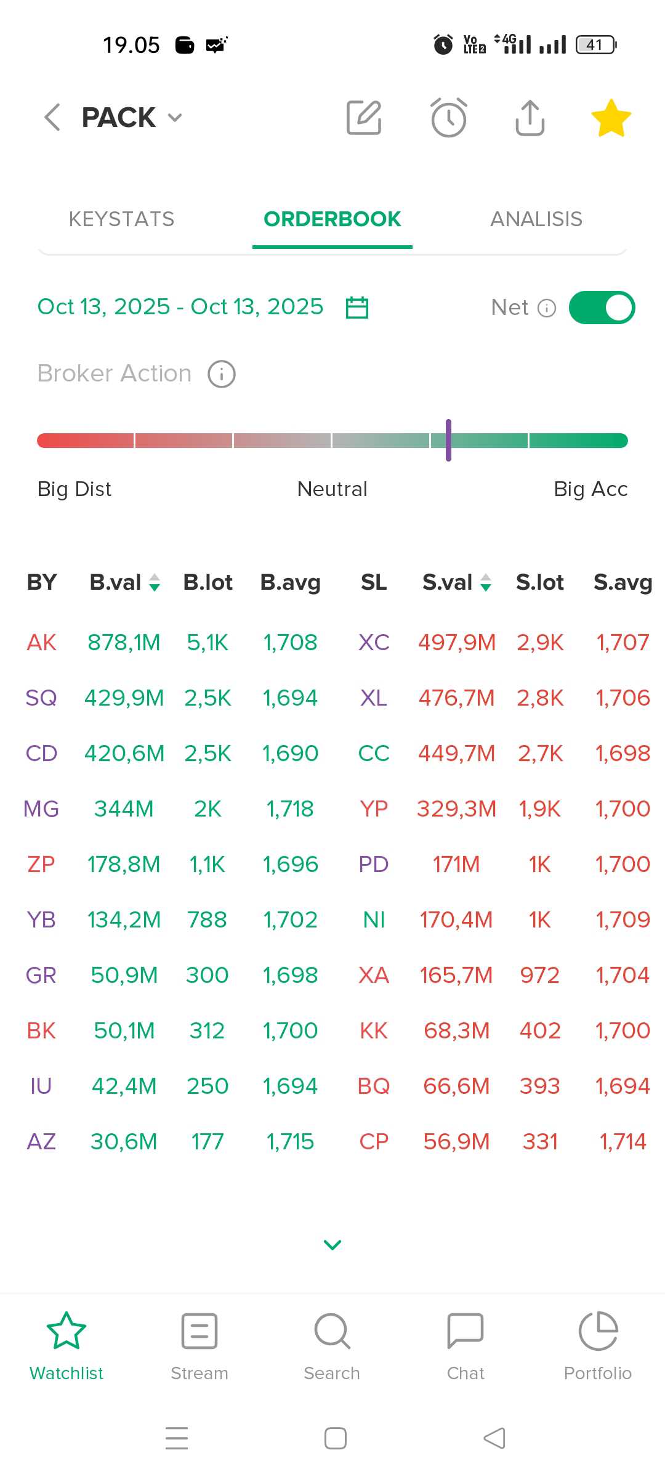
Task: Expand more broker rows with chevron down
Action: (332, 1245)
